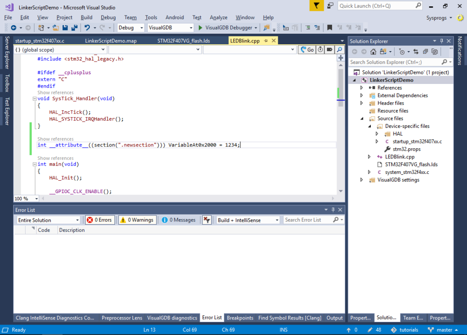
Task: Toggle the 0 Messages filter button
Action: click(x=179, y=220)
